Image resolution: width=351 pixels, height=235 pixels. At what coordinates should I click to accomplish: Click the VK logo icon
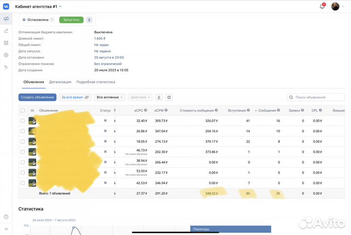tap(6, 6)
